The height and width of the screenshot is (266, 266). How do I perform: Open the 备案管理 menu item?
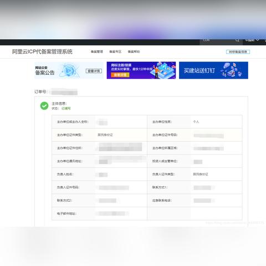[97, 52]
